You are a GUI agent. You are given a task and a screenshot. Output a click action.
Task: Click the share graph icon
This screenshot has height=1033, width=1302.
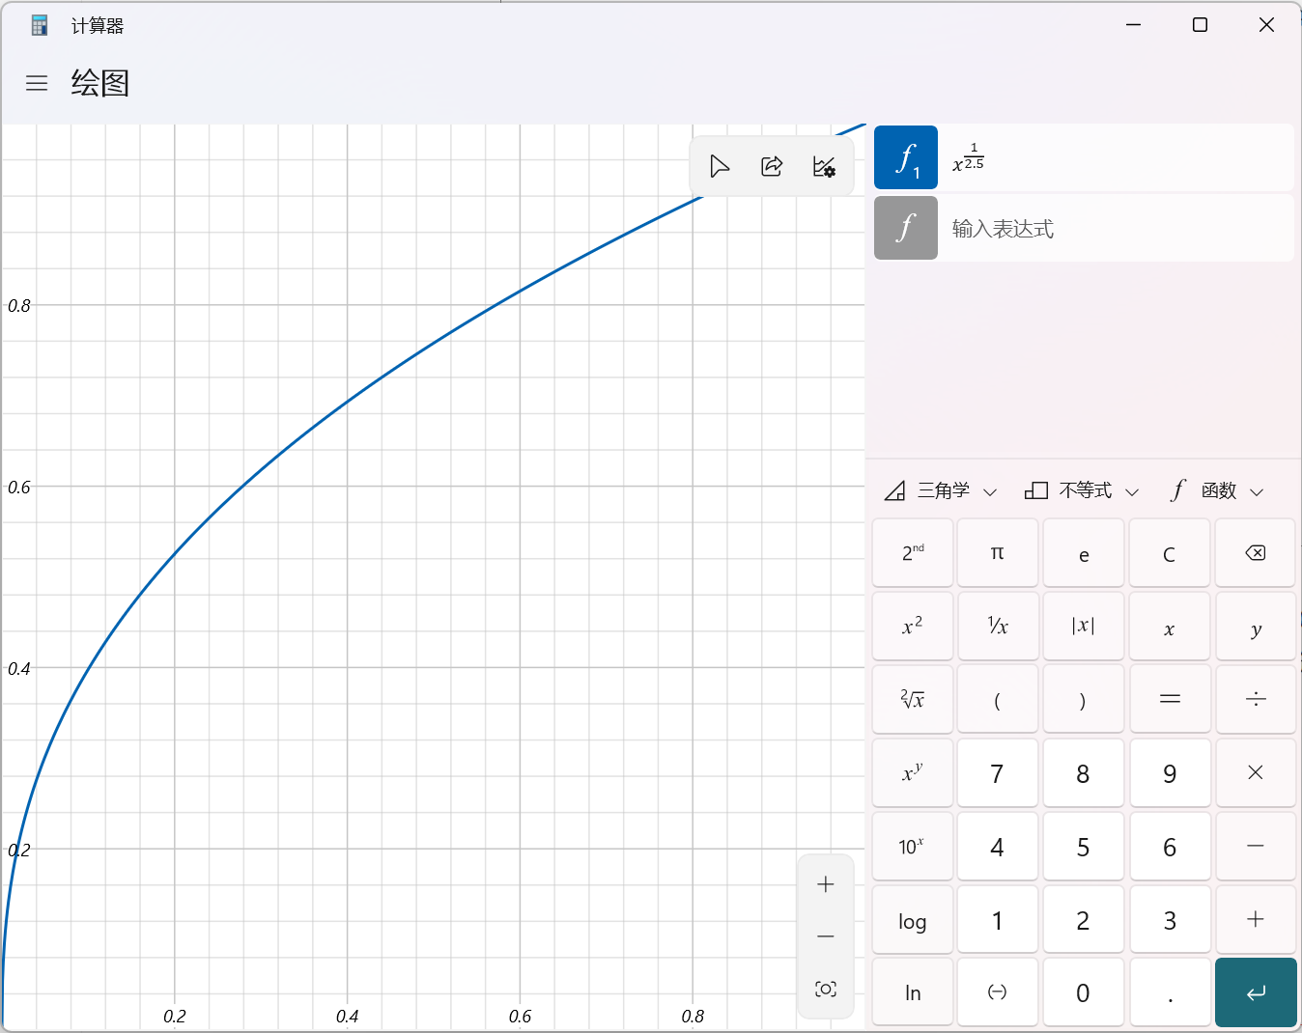point(772,167)
